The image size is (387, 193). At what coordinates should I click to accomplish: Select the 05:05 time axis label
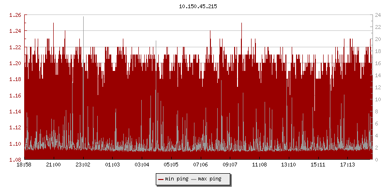[171, 165]
